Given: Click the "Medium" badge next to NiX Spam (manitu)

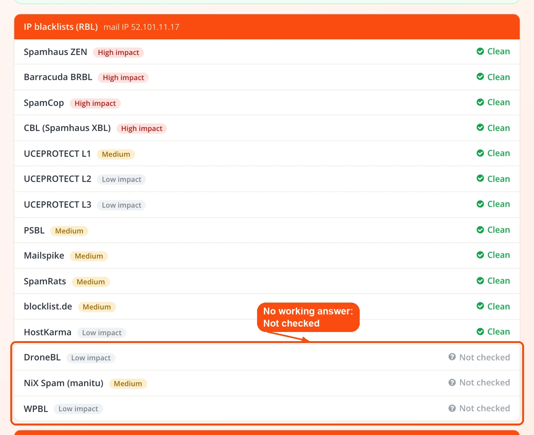Looking at the screenshot, I should tap(128, 384).
